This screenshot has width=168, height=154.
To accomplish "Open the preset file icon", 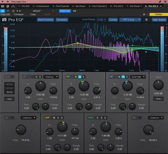I will point(13,11).
